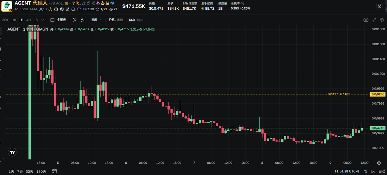Set range to 7天

tap(20, 171)
